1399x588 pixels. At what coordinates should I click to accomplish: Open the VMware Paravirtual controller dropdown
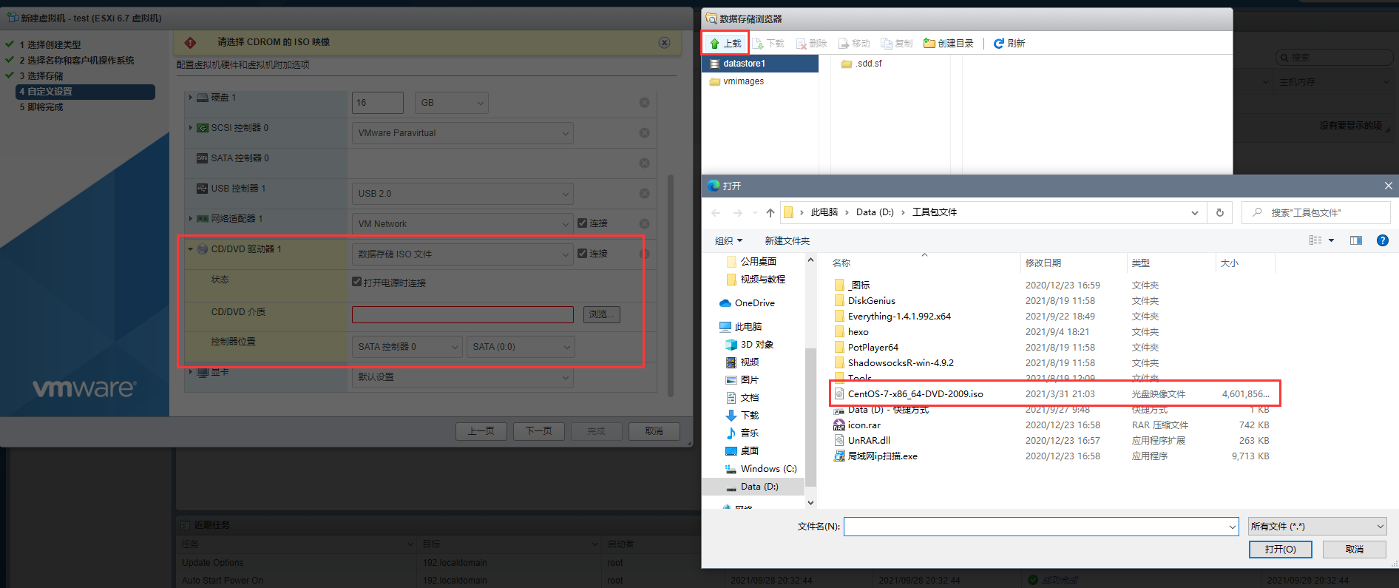click(x=462, y=133)
